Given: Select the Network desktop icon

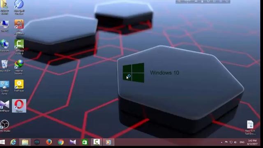Looking at the screenshot, I should coord(5,46).
